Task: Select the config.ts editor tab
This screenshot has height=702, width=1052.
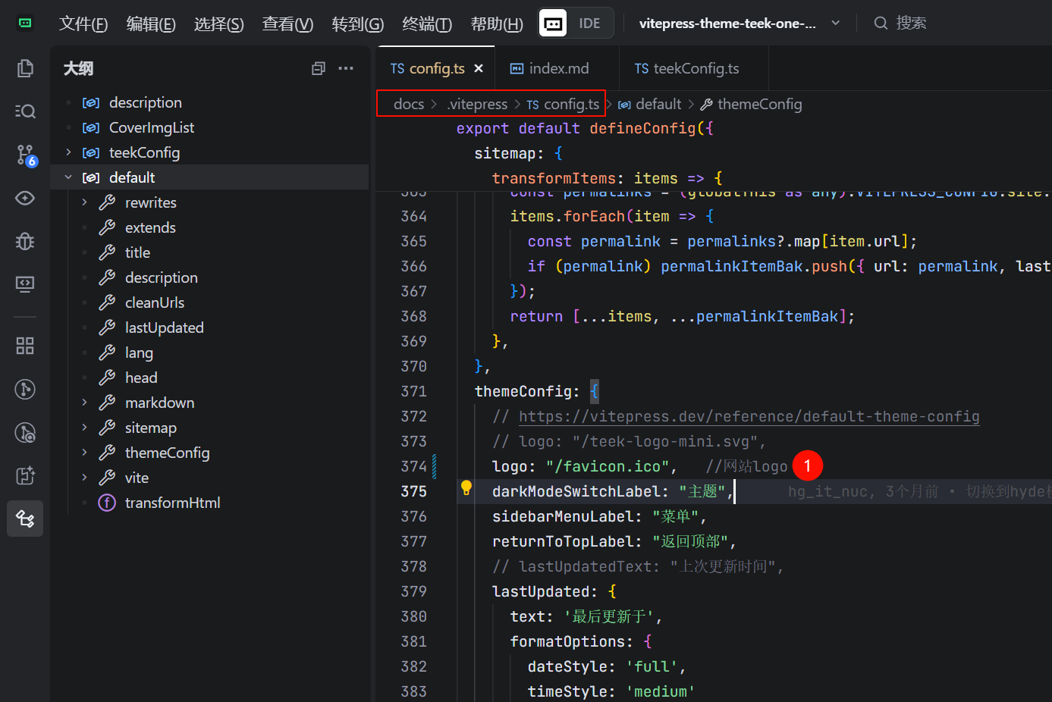Action: pyautogui.click(x=436, y=68)
